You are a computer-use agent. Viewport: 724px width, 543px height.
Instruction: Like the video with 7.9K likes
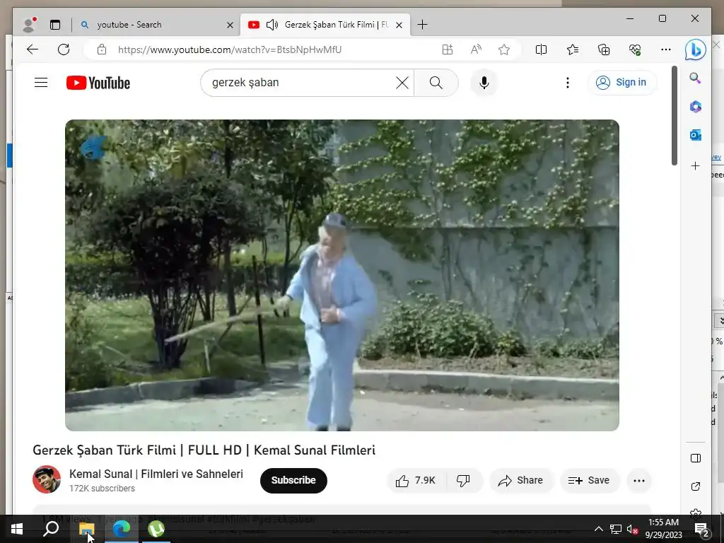(416, 481)
